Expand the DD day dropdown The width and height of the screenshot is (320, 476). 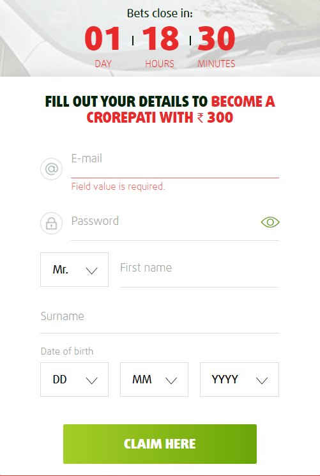pyautogui.click(x=74, y=380)
